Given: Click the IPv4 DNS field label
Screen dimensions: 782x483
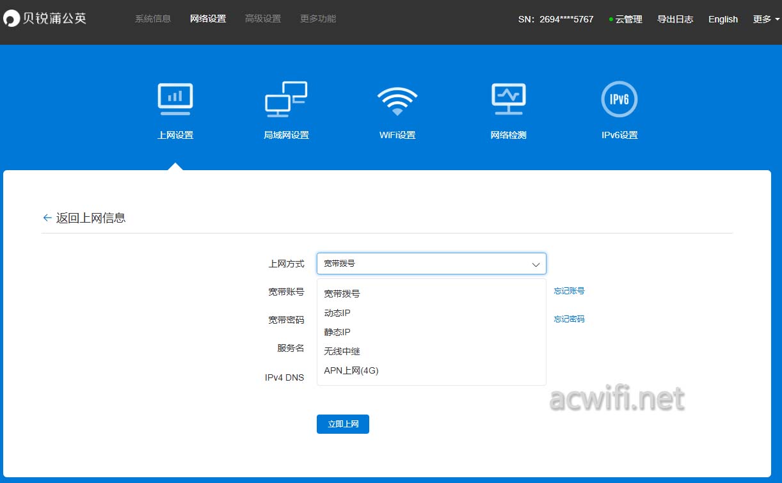Looking at the screenshot, I should tap(284, 377).
